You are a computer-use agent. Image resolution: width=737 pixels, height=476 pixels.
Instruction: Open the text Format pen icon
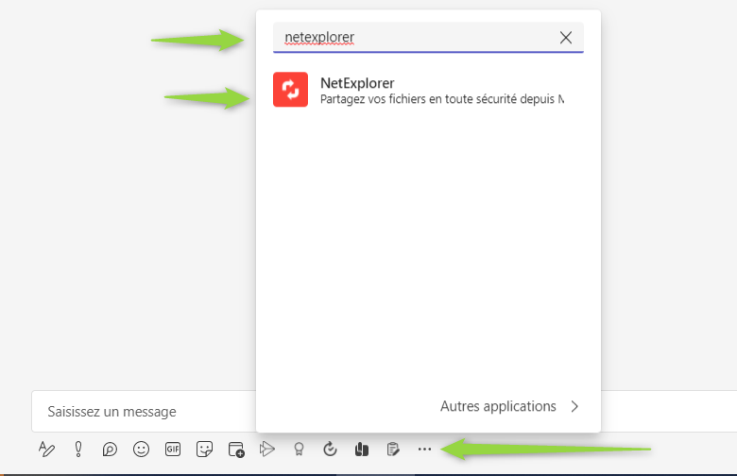point(46,450)
